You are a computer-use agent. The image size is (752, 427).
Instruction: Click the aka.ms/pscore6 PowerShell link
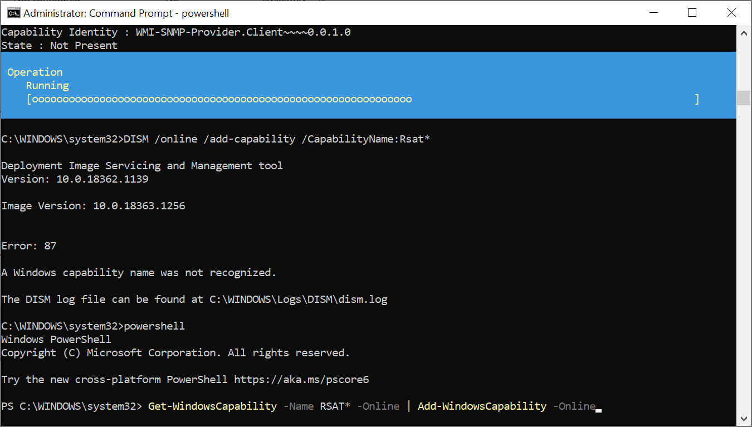[301, 380]
